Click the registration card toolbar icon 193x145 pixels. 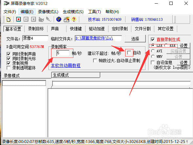(67, 19)
